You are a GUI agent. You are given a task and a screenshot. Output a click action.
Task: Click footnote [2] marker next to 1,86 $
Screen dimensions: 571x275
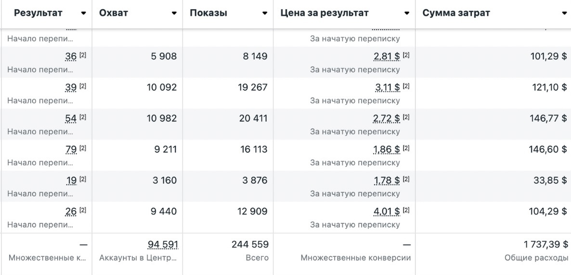(406, 149)
